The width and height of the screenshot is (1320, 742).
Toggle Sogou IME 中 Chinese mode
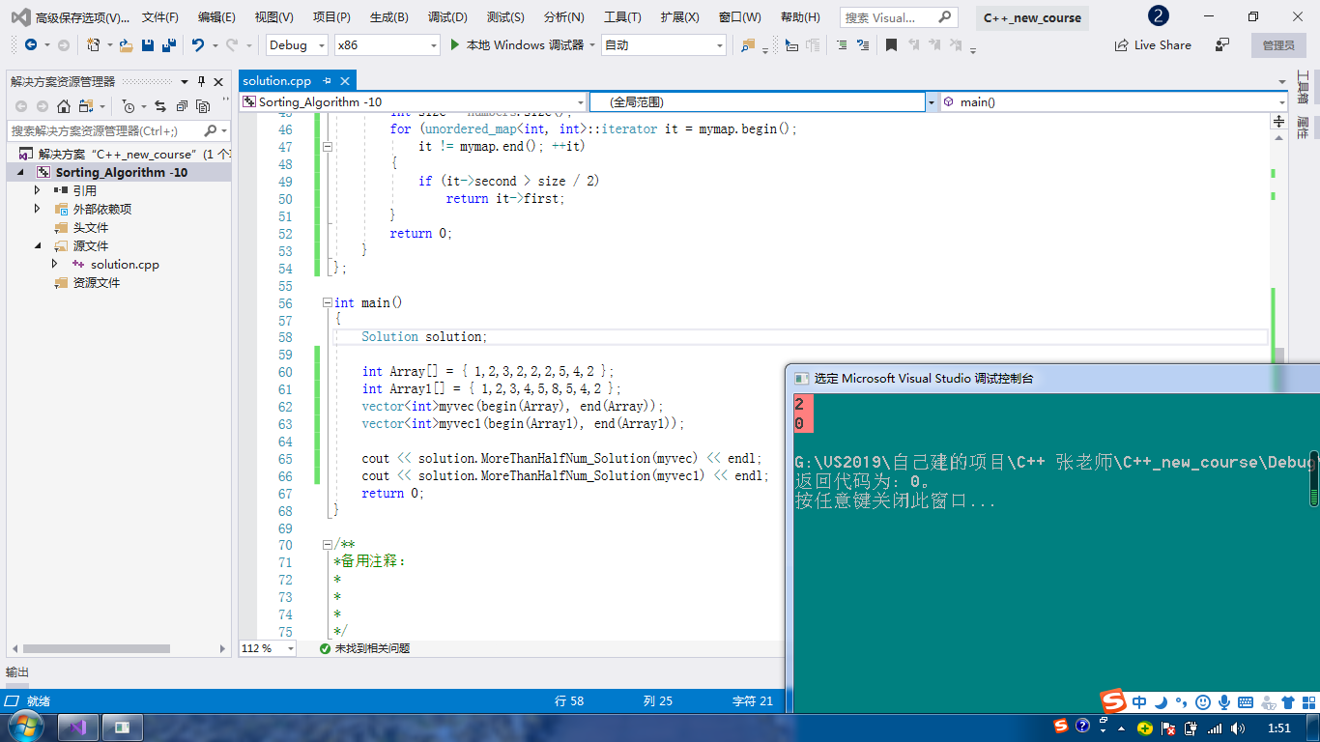(x=1140, y=702)
